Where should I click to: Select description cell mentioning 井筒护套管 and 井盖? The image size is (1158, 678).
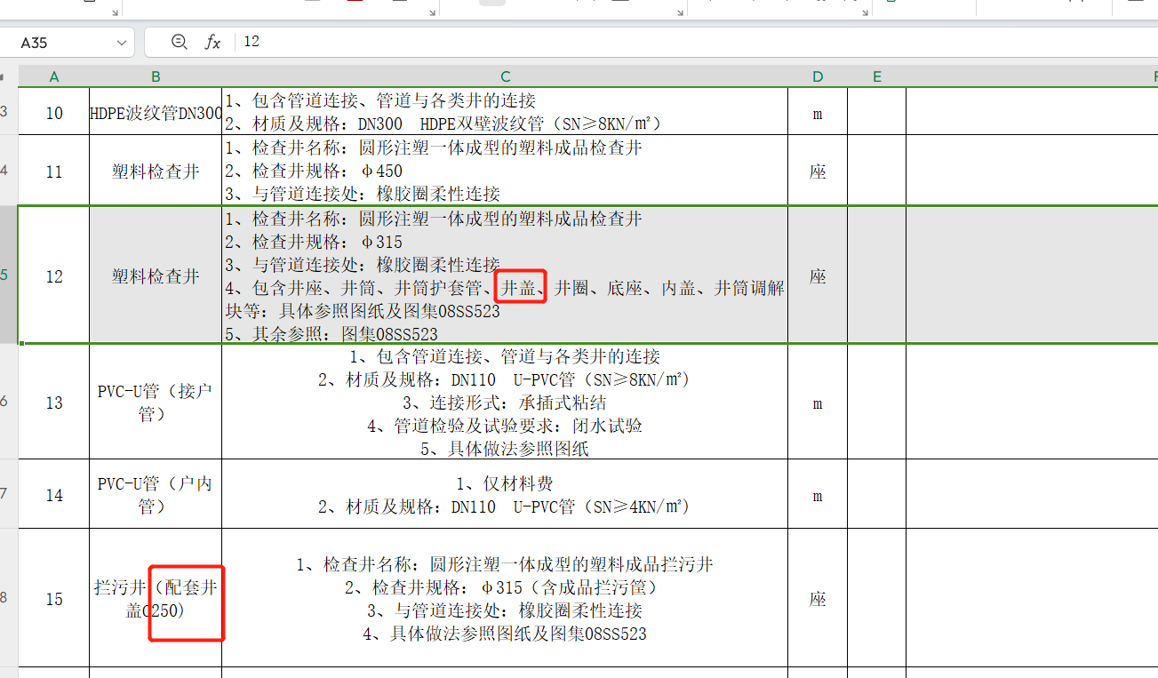coord(505,276)
